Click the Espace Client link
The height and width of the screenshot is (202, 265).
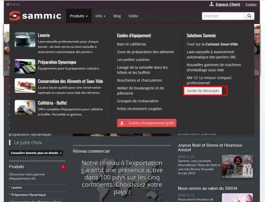[228, 4]
